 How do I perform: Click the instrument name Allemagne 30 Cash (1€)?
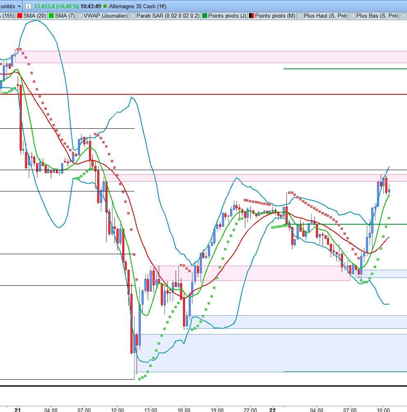coord(137,6)
